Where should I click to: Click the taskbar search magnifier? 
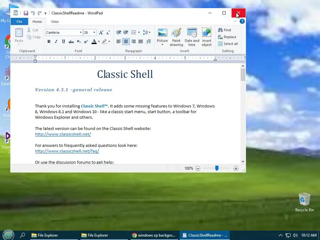coord(22,235)
